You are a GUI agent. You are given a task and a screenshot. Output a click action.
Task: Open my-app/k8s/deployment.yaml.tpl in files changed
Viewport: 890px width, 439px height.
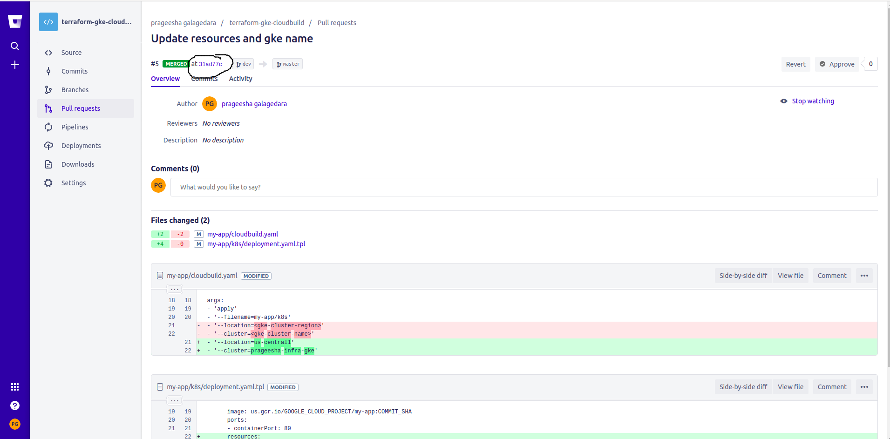coord(256,244)
